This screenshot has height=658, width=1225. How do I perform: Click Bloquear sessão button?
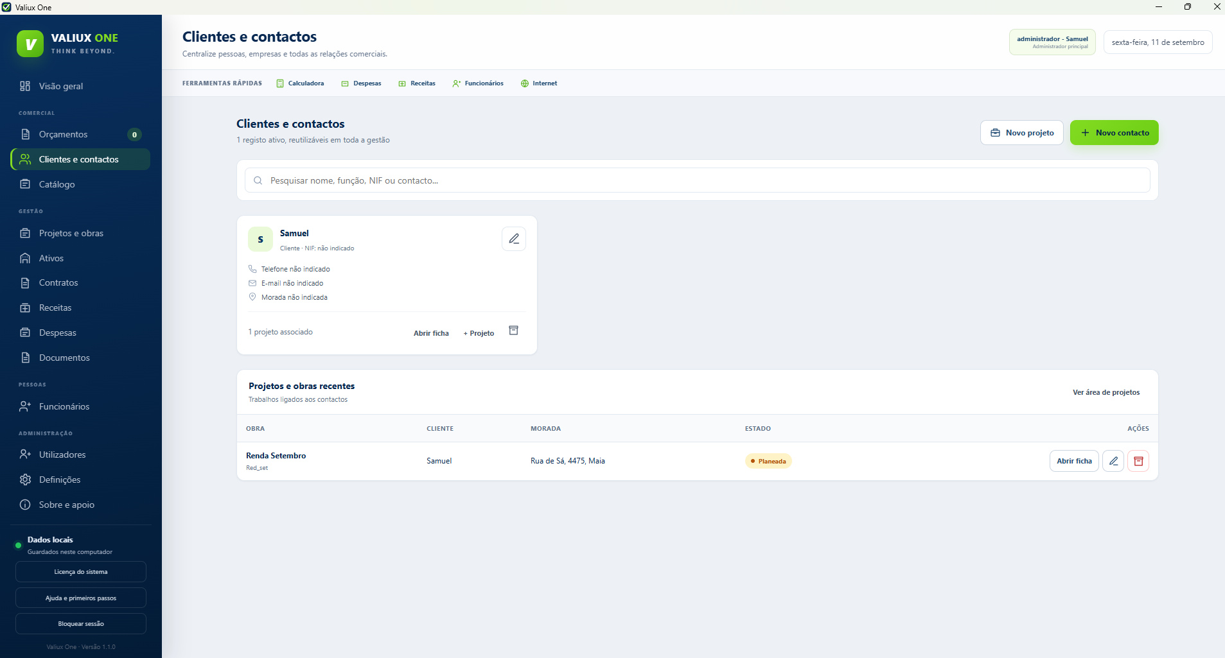81,624
